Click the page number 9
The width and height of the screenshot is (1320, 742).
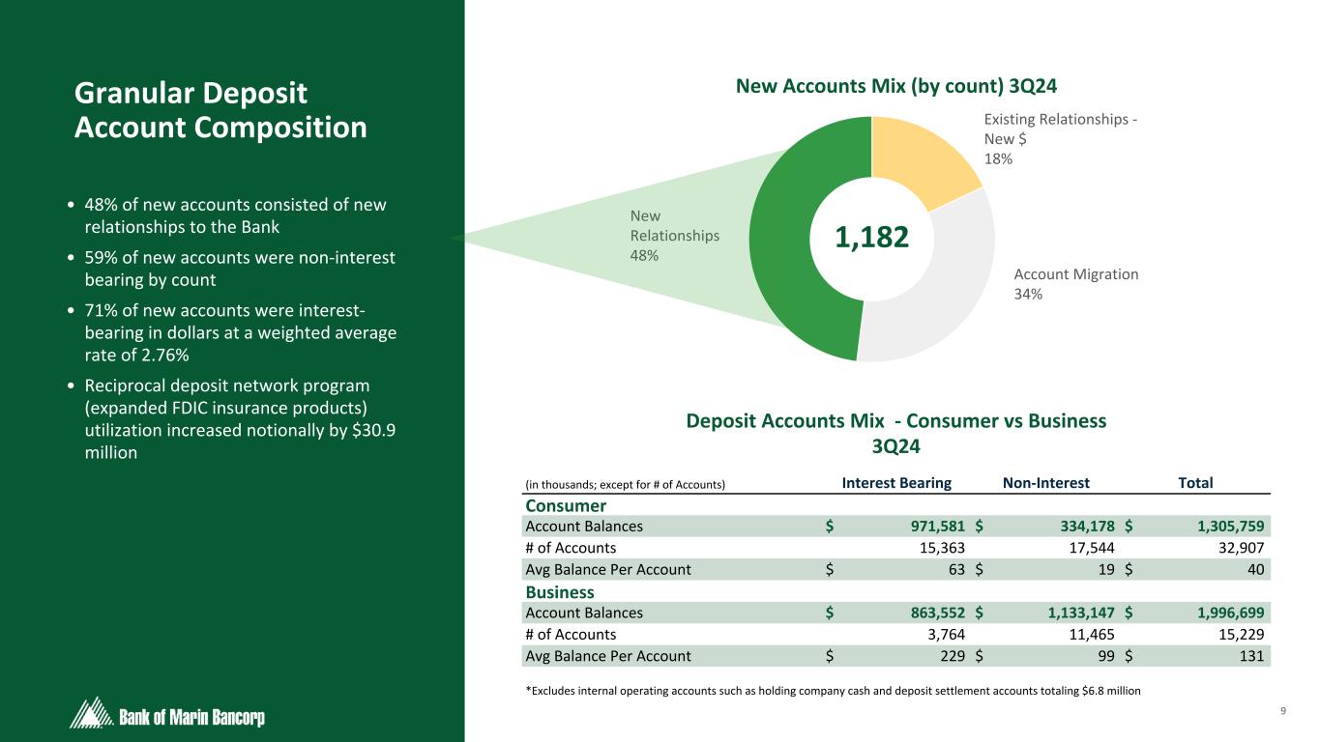click(x=1282, y=713)
